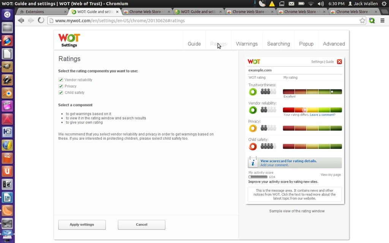
Task: Open the Jack Wallen user menu
Action: point(363,4)
